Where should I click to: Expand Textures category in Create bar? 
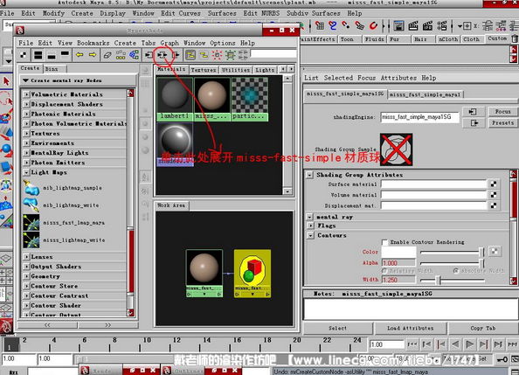pos(26,134)
